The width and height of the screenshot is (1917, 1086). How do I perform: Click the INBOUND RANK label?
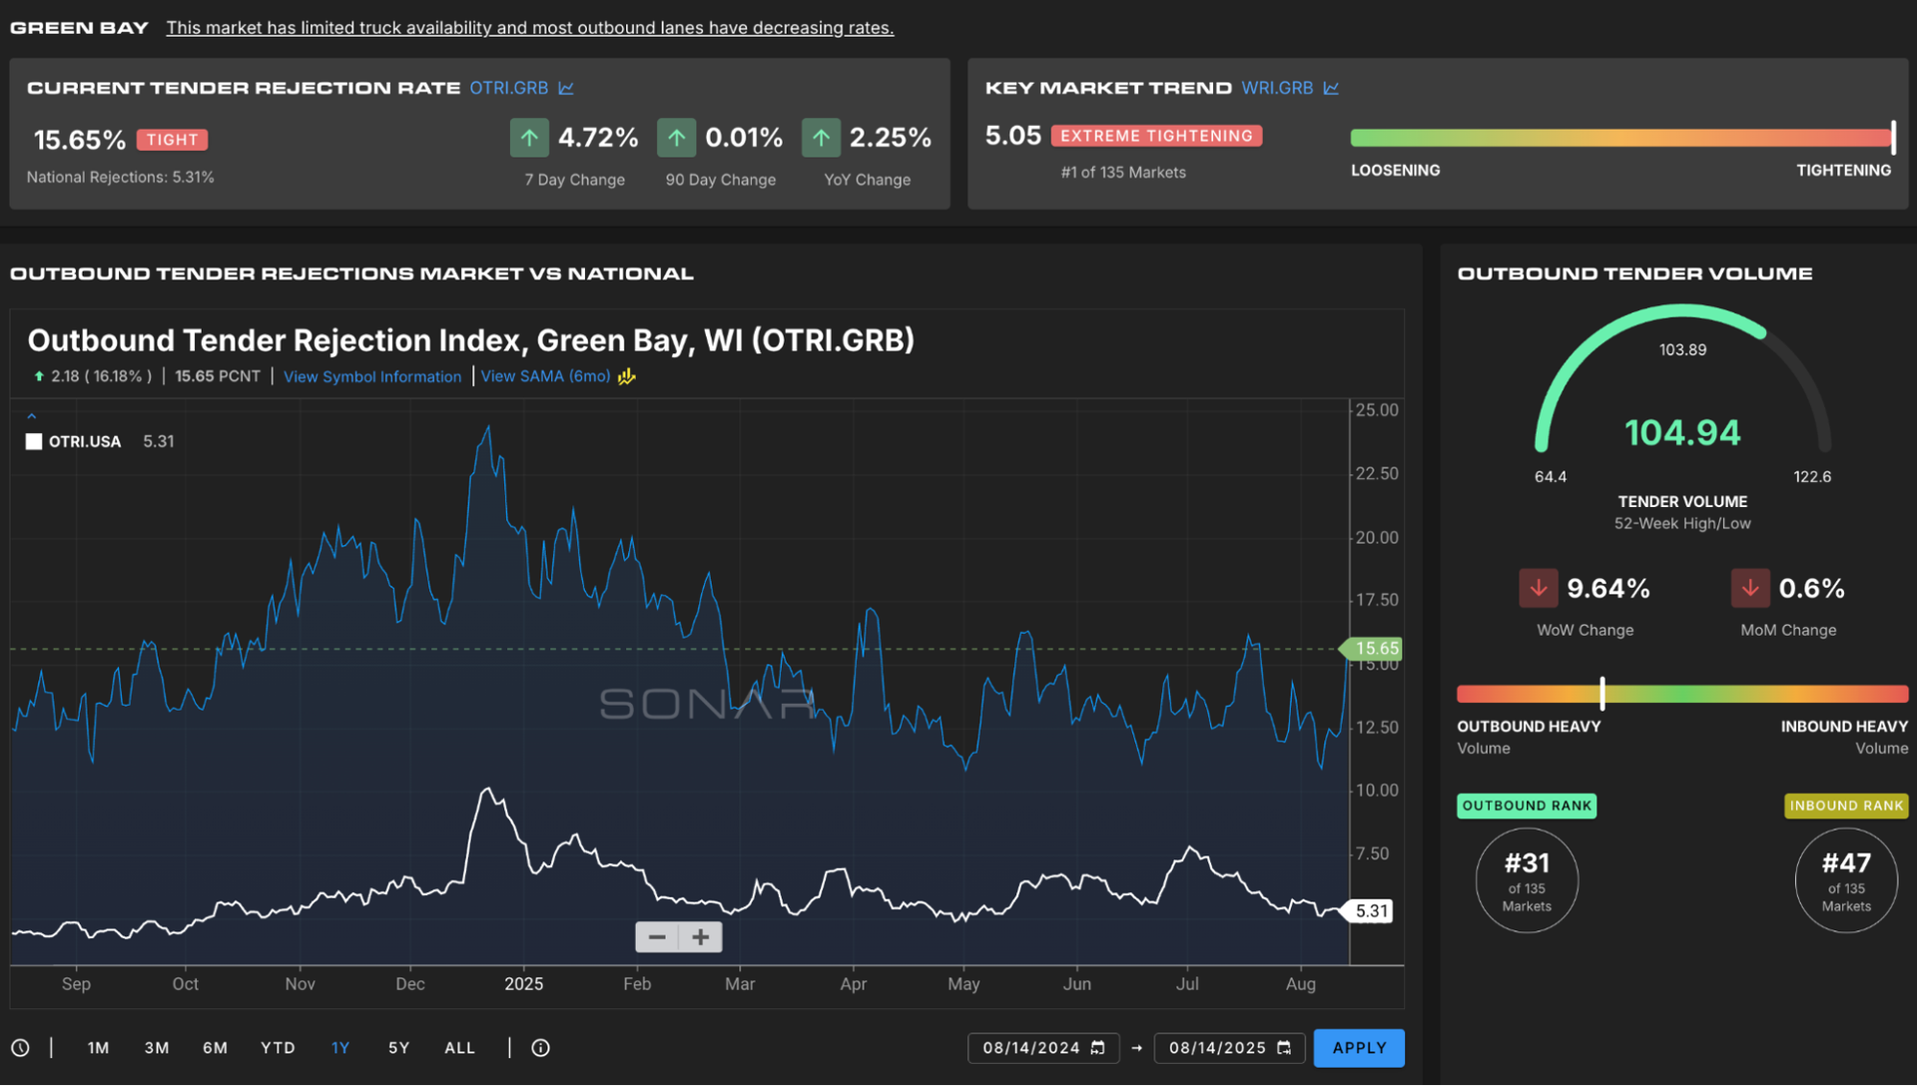pos(1846,806)
